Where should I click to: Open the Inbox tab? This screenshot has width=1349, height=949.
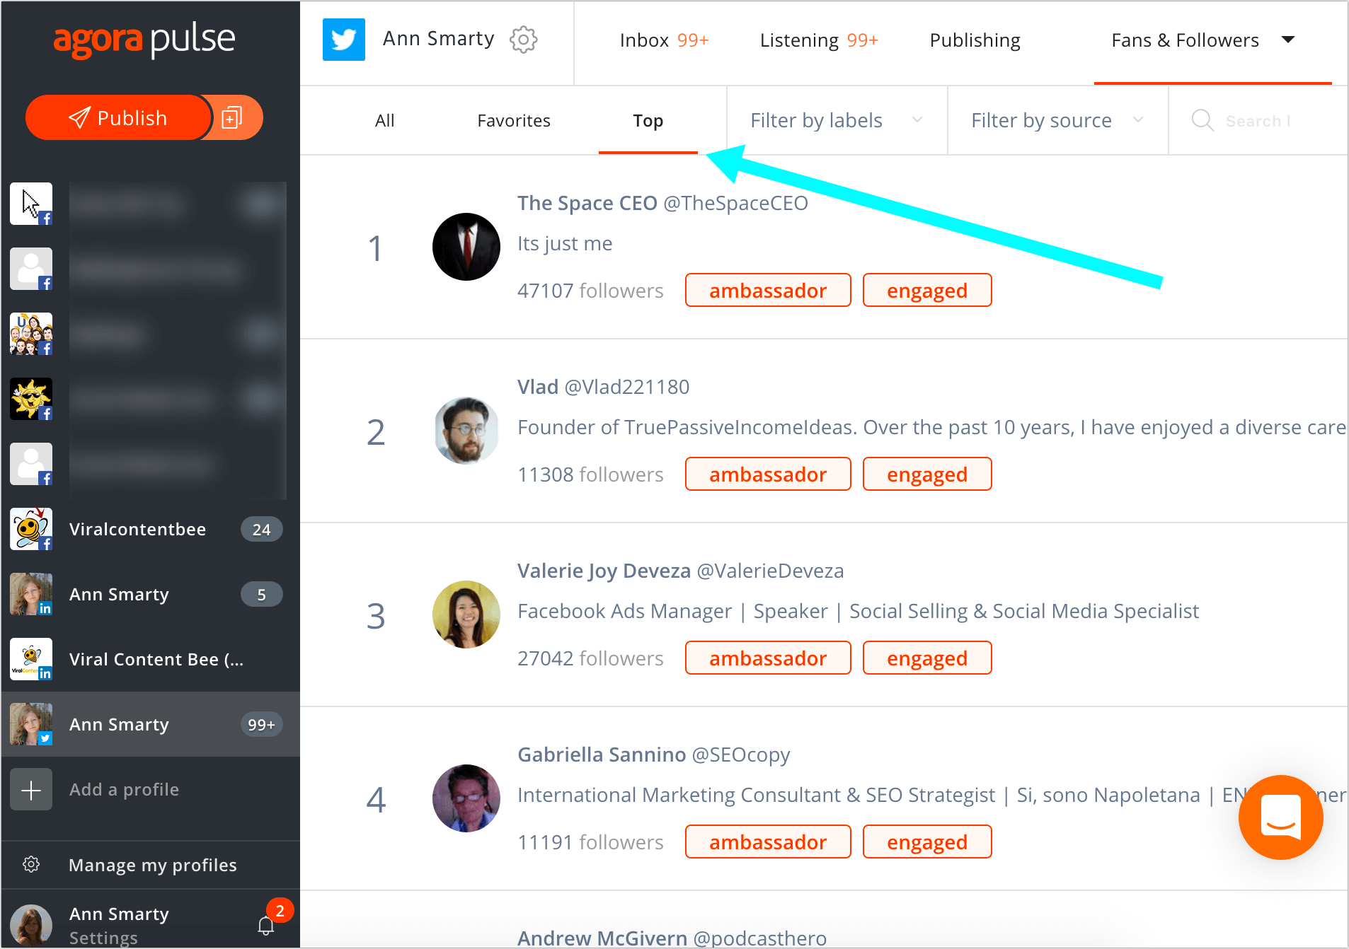click(664, 40)
